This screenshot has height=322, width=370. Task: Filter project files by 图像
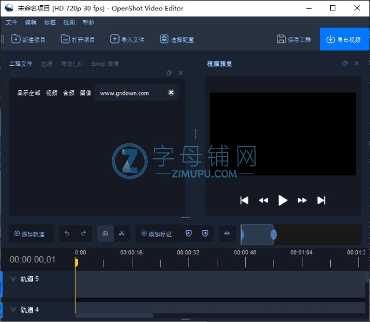point(86,93)
